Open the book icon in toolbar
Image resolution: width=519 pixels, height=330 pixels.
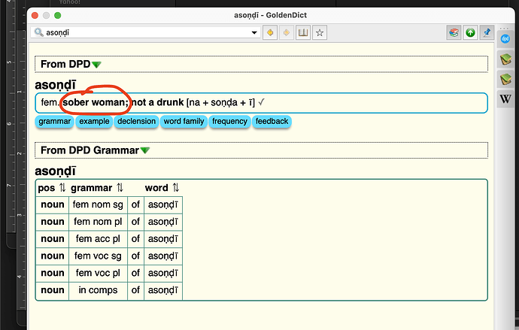pyautogui.click(x=303, y=33)
